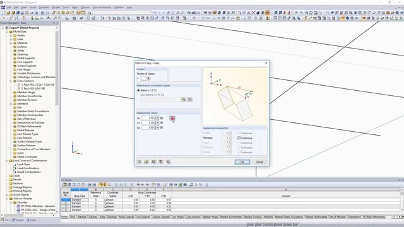Select Result Combinations in the navigator tree

point(28,172)
